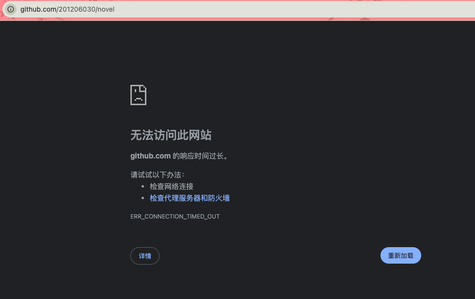Image resolution: width=475 pixels, height=299 pixels.
Task: Click the github.com 的响应时间过长 message
Action: tap(179, 156)
